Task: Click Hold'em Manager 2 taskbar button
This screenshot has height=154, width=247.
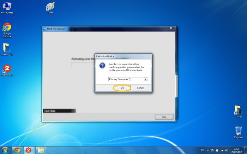Action: 29,150
